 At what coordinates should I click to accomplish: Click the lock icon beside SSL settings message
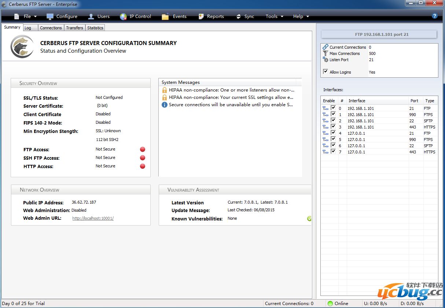click(x=165, y=97)
